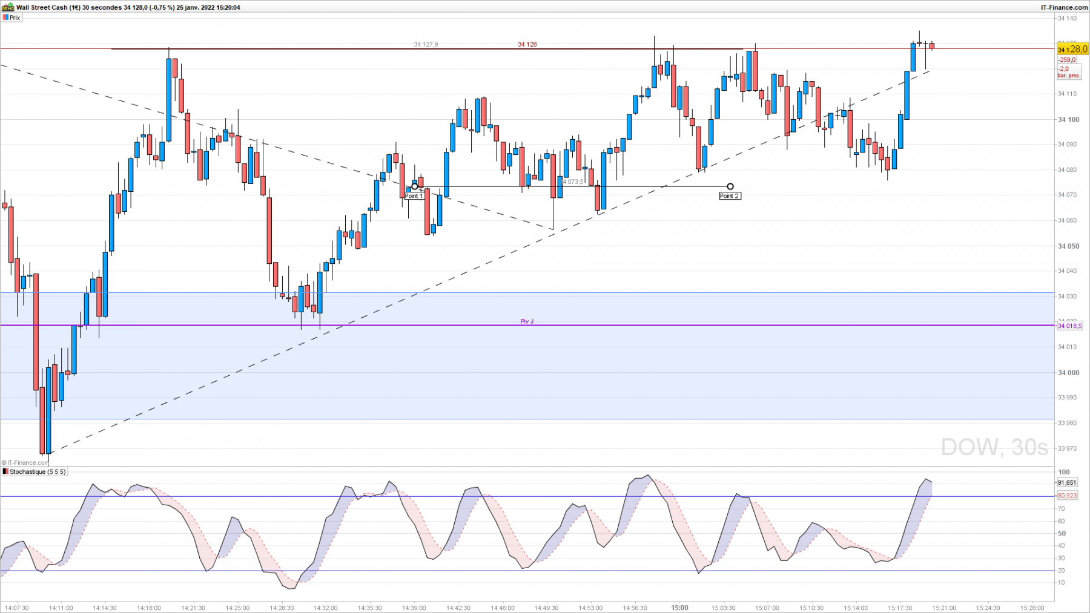Image resolution: width=1090 pixels, height=613 pixels.
Task: Click the 14:07:30 time axis label
Action: tap(17, 608)
